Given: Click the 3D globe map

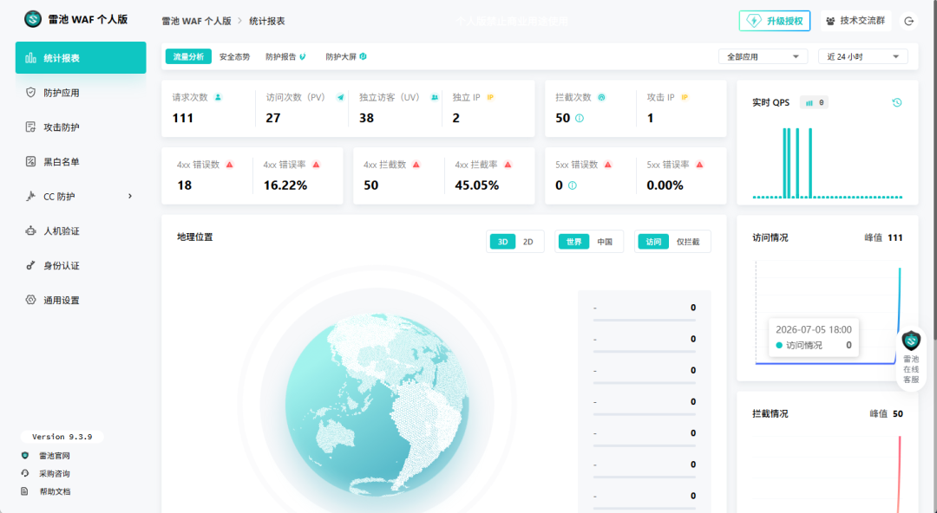Looking at the screenshot, I should pos(377,405).
